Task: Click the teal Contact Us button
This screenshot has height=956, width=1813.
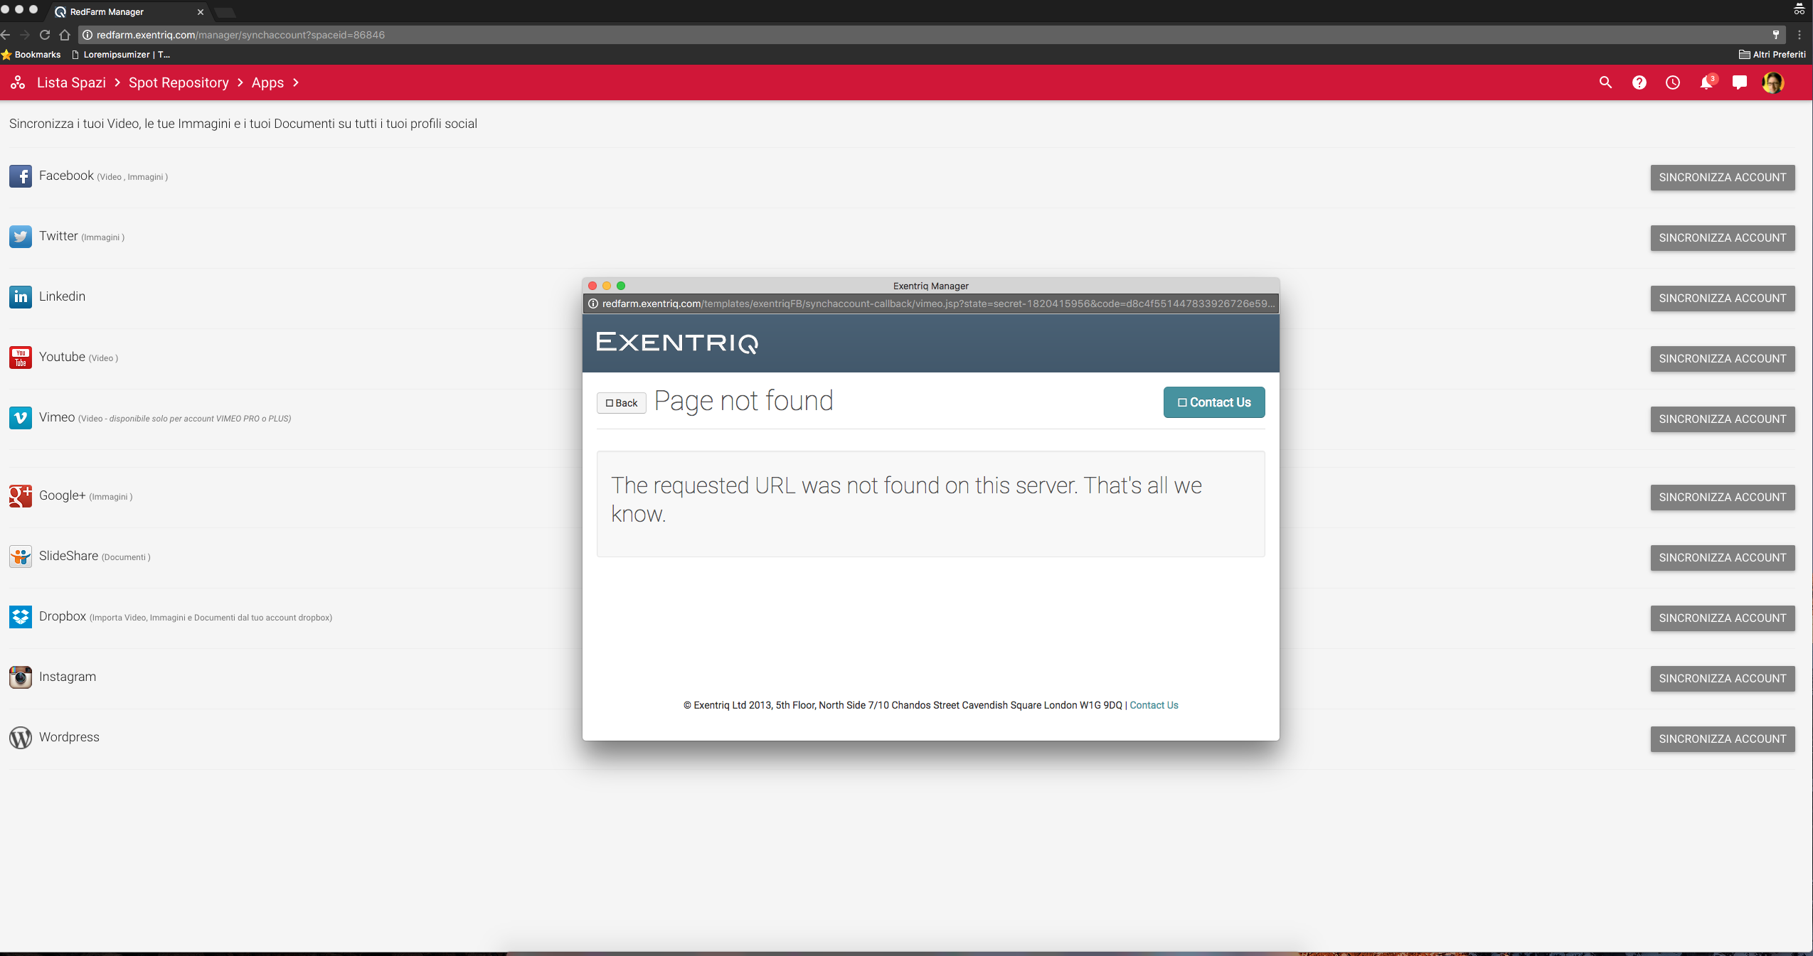Action: coord(1213,402)
